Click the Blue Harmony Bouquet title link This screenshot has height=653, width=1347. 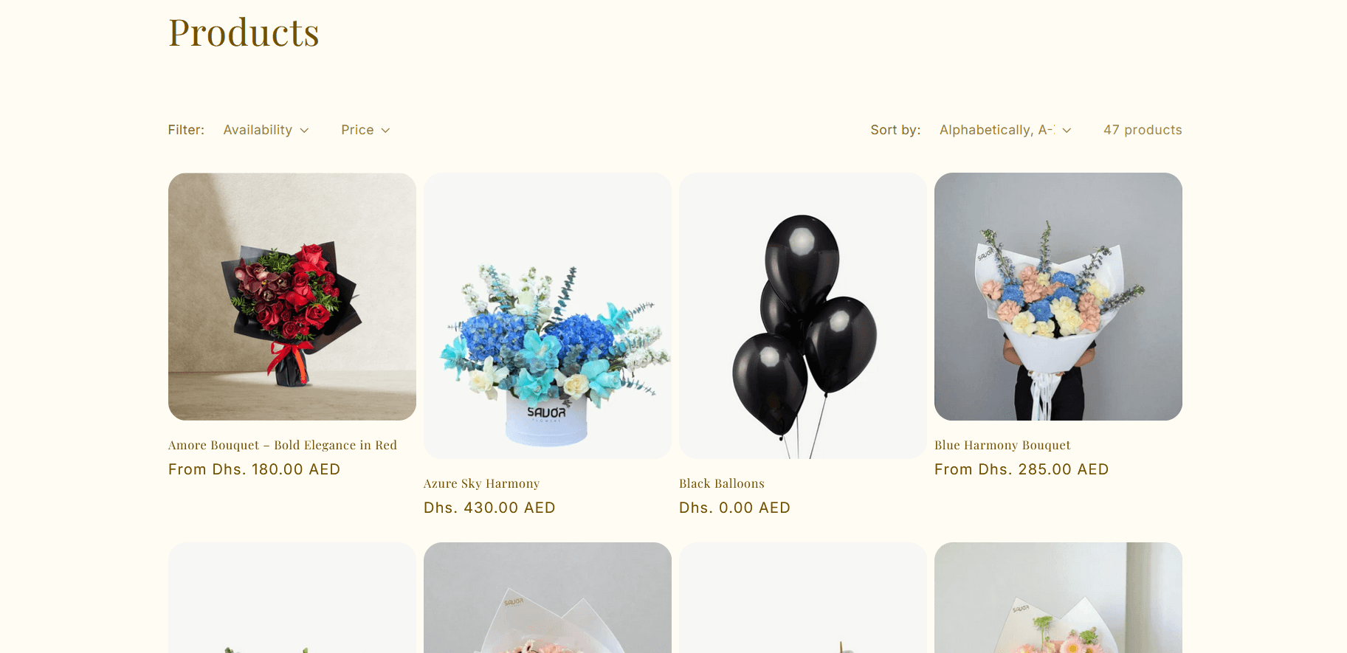(x=1002, y=445)
